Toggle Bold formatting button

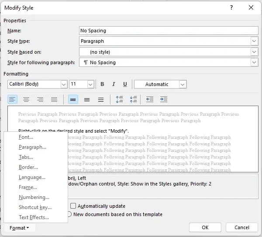(x=102, y=84)
